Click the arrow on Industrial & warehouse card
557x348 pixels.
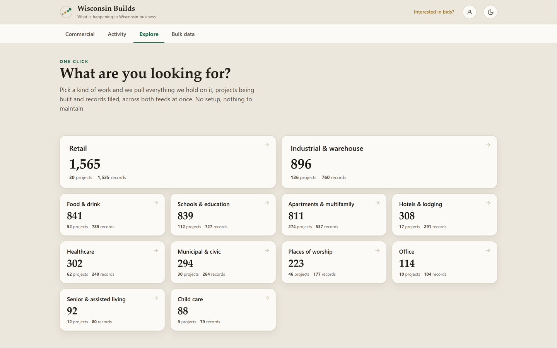[488, 145]
